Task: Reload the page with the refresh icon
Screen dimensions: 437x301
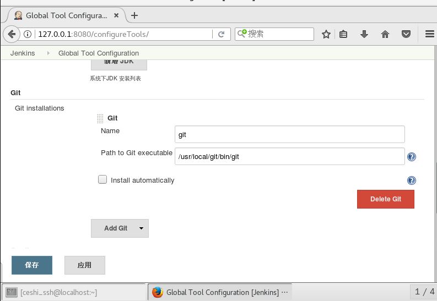Action: tap(222, 34)
